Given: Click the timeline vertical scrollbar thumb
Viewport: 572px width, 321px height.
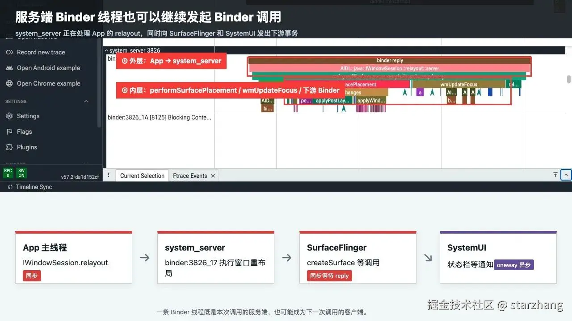Looking at the screenshot, I should [569, 79].
